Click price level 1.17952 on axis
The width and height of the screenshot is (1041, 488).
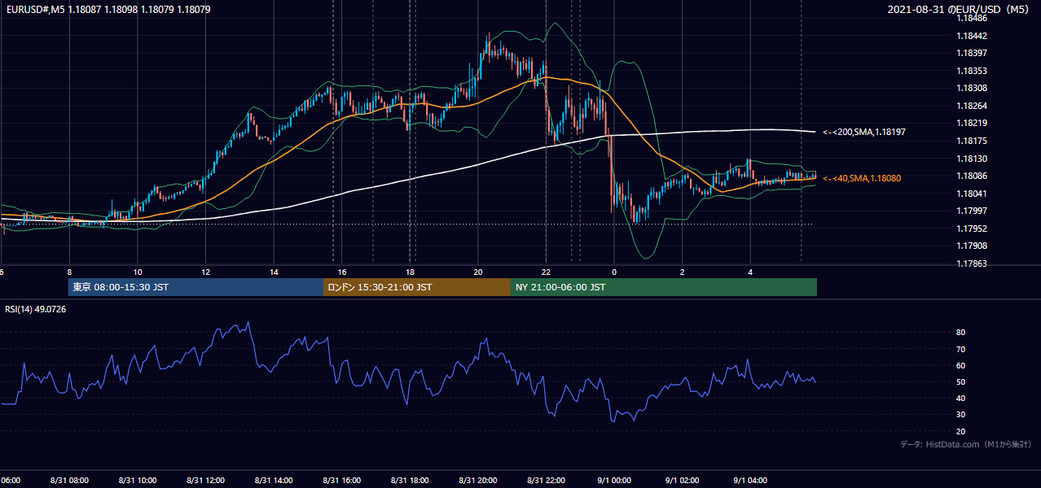971,229
